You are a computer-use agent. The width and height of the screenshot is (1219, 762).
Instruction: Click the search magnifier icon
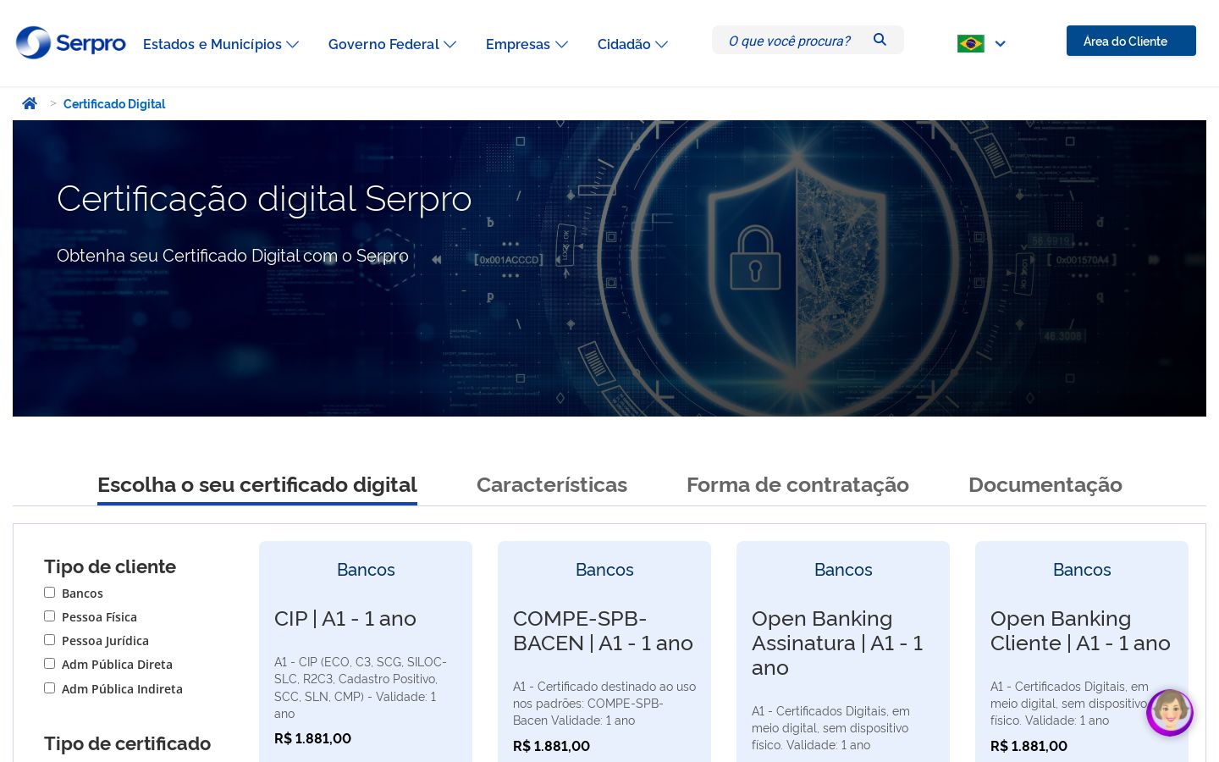(x=880, y=40)
